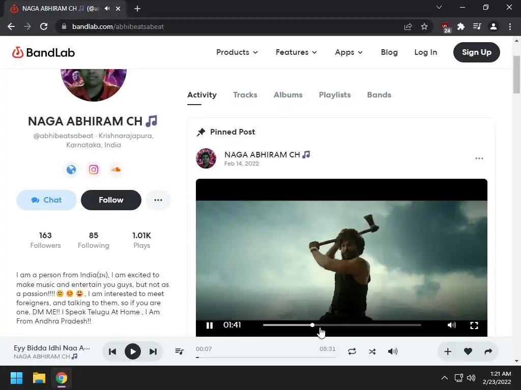Expand the Apps dropdown
This screenshot has width=521, height=390.
[349, 52]
